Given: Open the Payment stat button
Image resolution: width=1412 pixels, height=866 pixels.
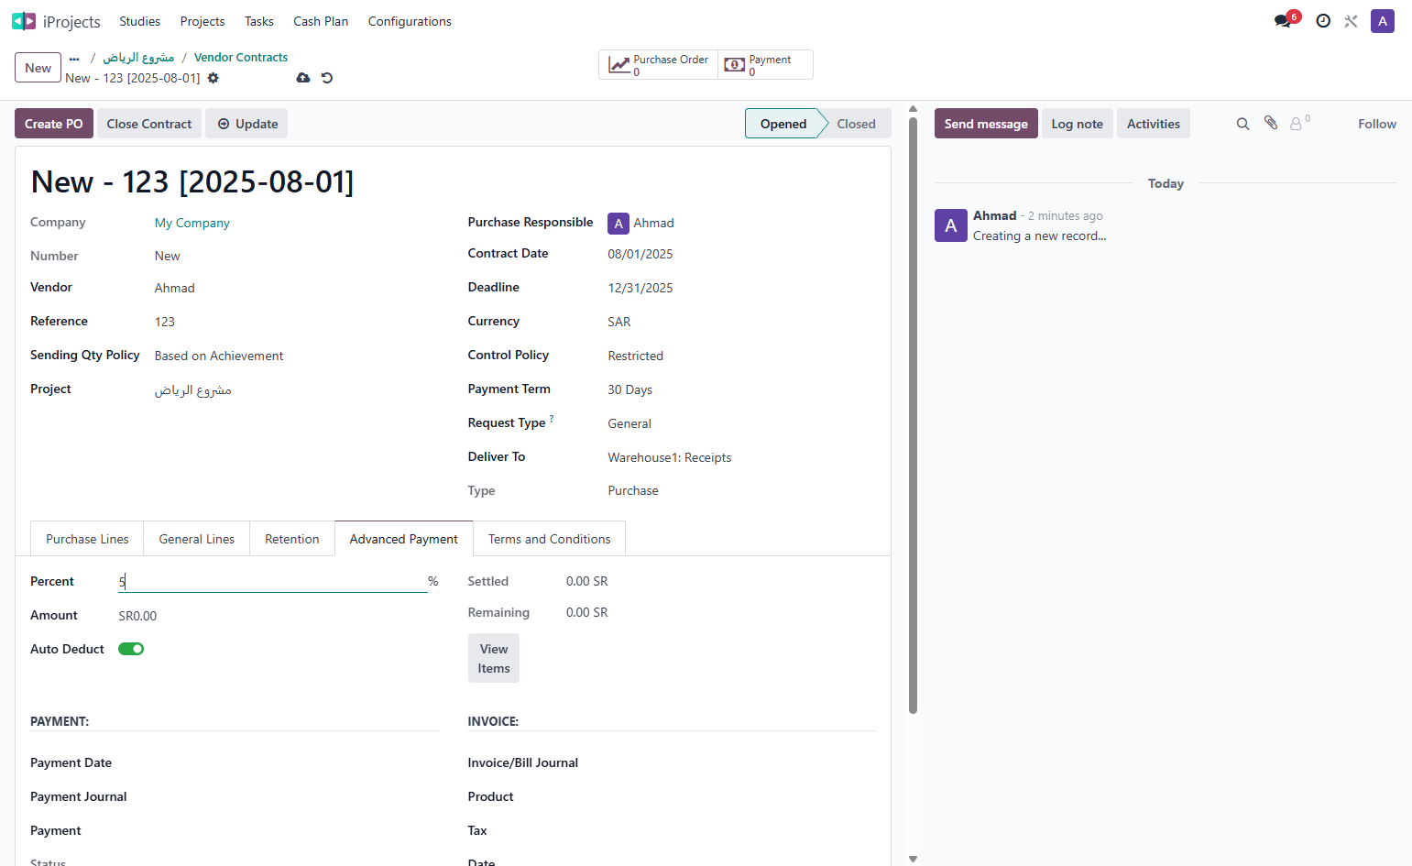Looking at the screenshot, I should tap(765, 65).
